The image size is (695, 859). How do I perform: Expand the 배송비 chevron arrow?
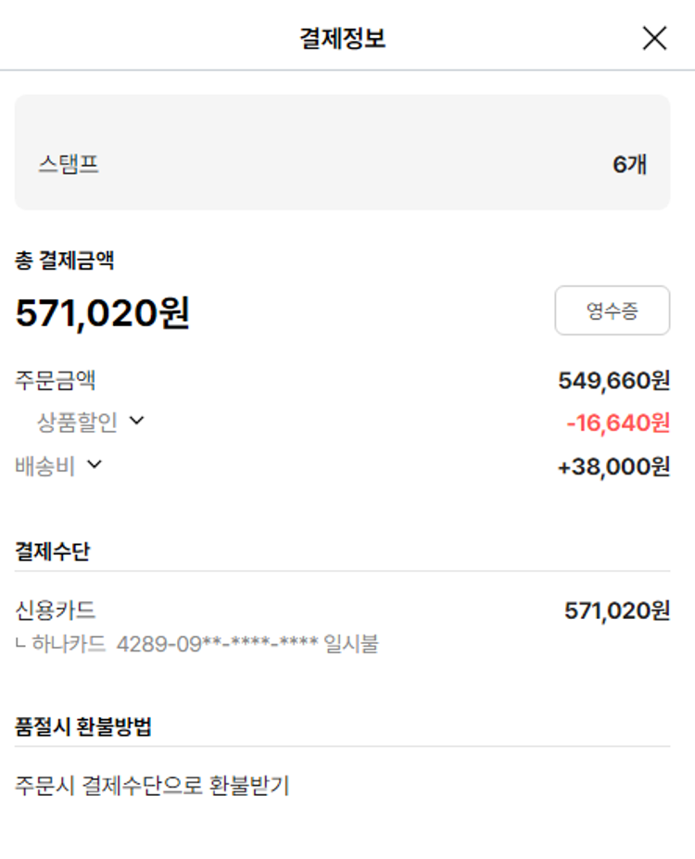[94, 465]
